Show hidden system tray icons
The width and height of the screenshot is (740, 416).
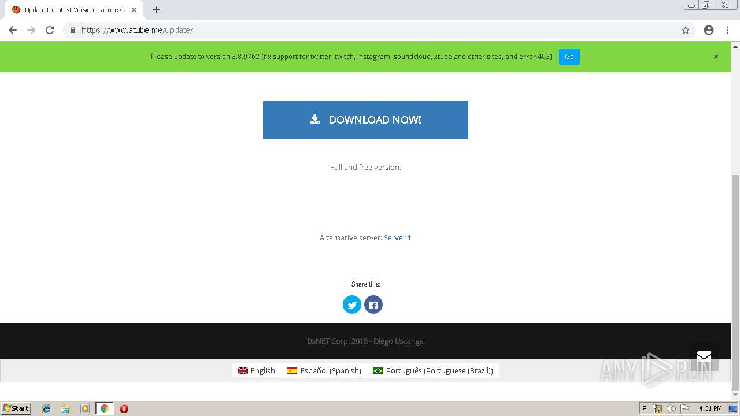click(x=645, y=408)
